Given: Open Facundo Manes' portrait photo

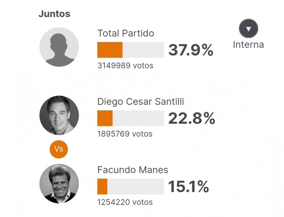Looking at the screenshot, I should pyautogui.click(x=59, y=183).
